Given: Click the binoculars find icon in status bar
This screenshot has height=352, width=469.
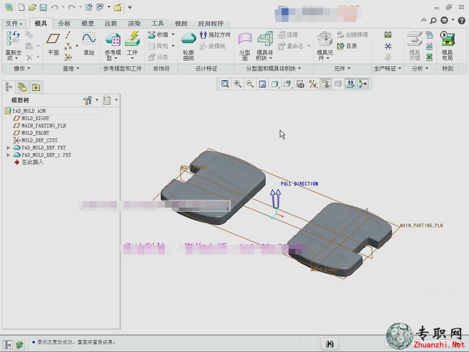Looking at the screenshot, I should click(330, 344).
